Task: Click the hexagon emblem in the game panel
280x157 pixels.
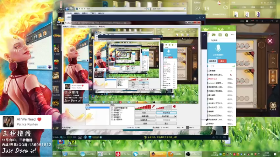Action: point(261,45)
